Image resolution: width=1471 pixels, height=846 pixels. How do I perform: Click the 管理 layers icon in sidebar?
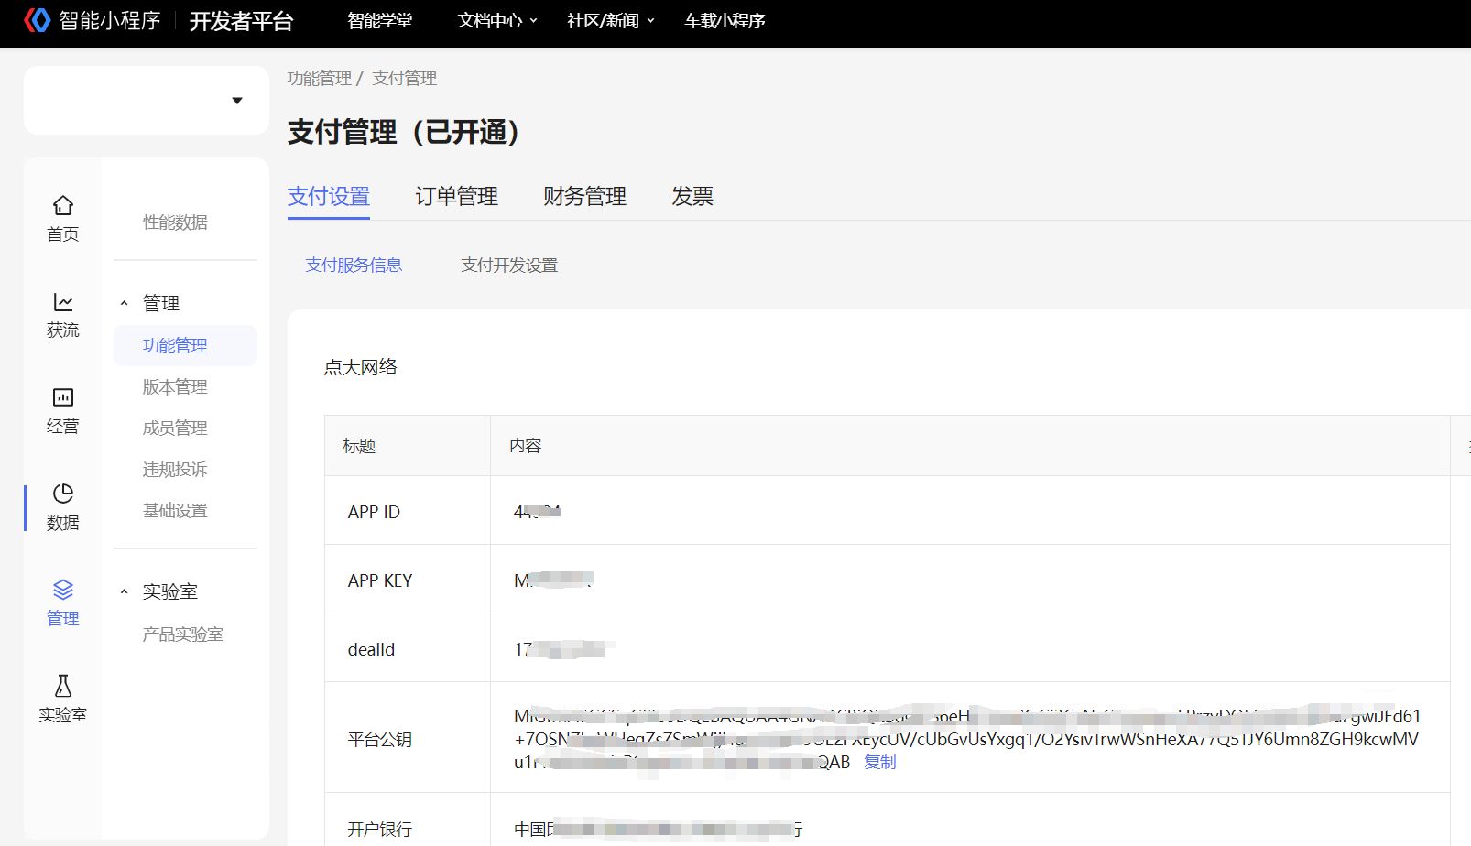coord(62,590)
